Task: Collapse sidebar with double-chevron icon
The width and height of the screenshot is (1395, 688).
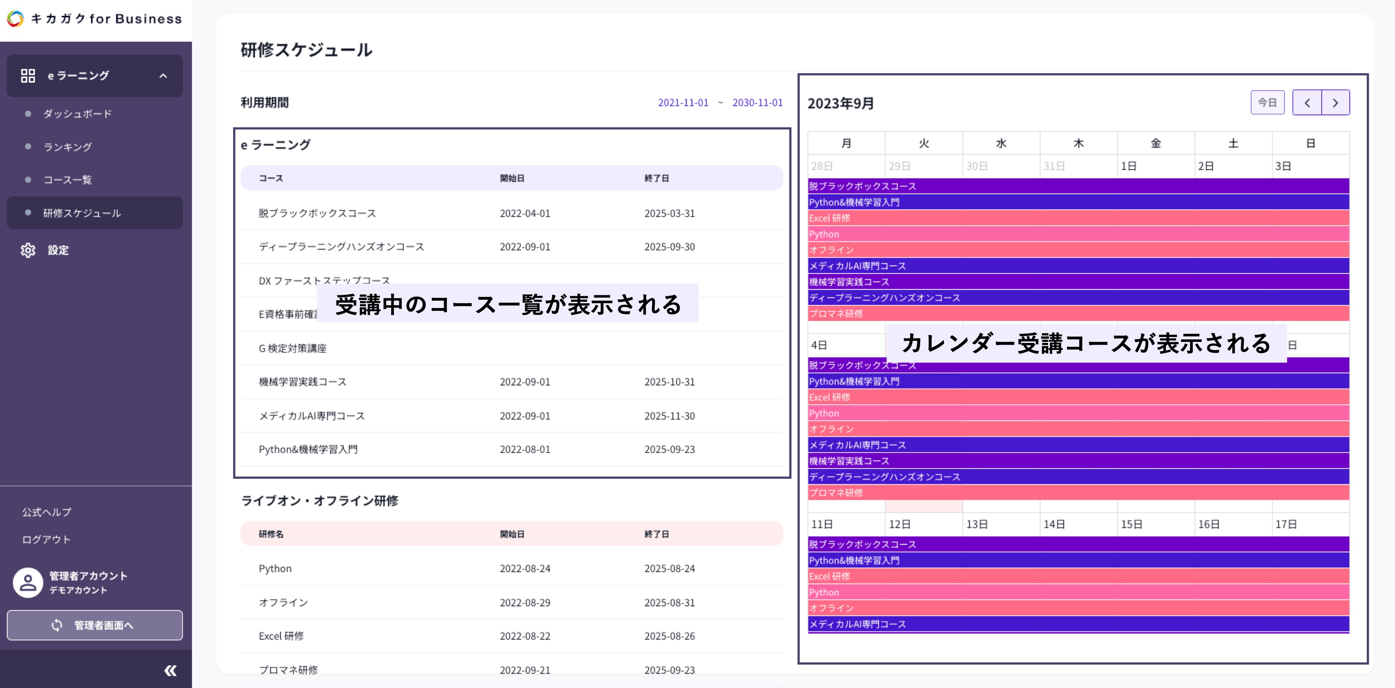Action: coord(170,671)
